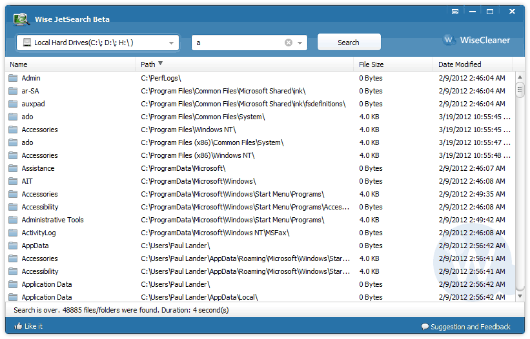Screen dimensions: 530x339
Task: Sort results by the Path column header
Action: tap(245, 64)
